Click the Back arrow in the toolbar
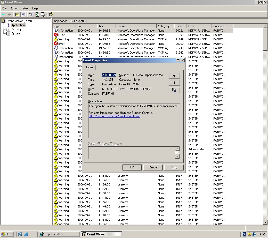The image size is (268, 238). click(x=3, y=14)
